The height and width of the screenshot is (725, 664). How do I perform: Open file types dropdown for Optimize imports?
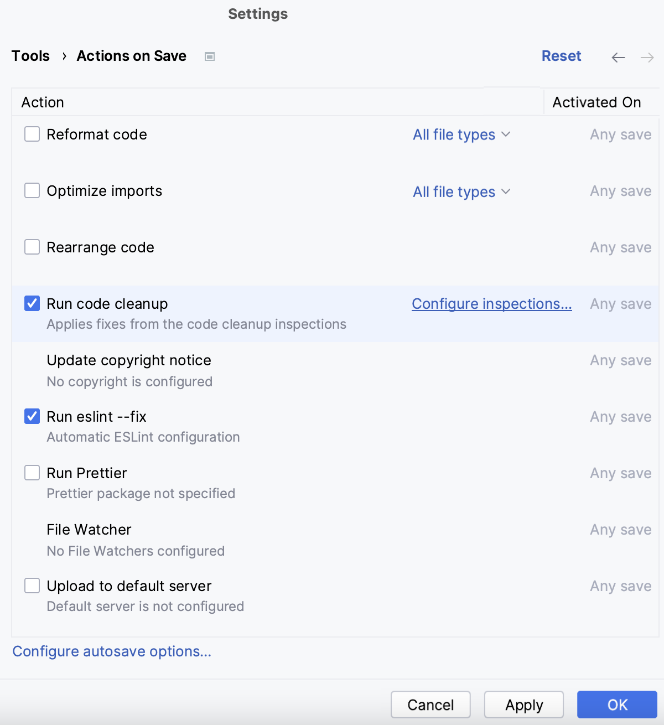pyautogui.click(x=462, y=191)
